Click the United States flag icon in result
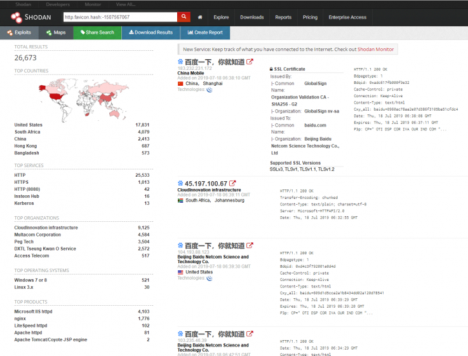The height and width of the screenshot is (356, 468). tap(180, 272)
